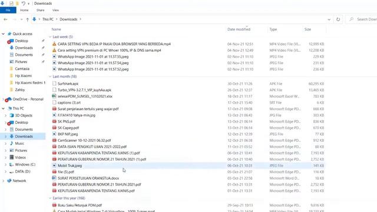Go up one folder level arrow
The image size is (377, 212).
(x=28, y=19)
